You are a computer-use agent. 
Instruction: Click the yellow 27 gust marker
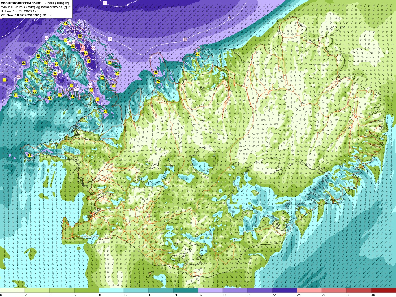pos(105,111)
